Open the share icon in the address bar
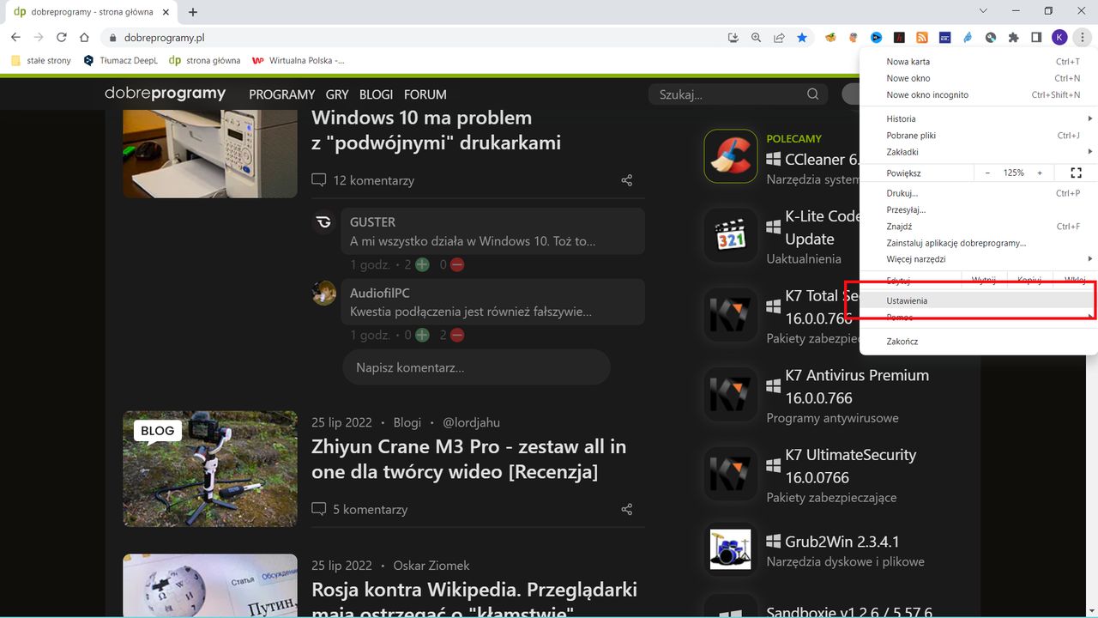 (x=779, y=37)
